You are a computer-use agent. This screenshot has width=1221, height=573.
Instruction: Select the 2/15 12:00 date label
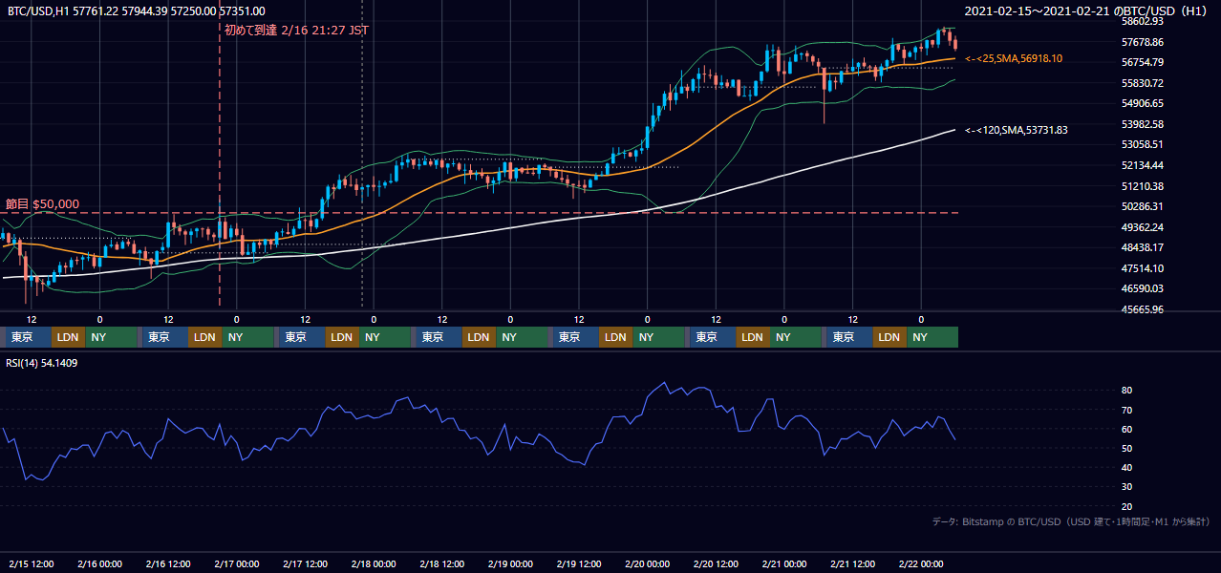click(x=32, y=564)
